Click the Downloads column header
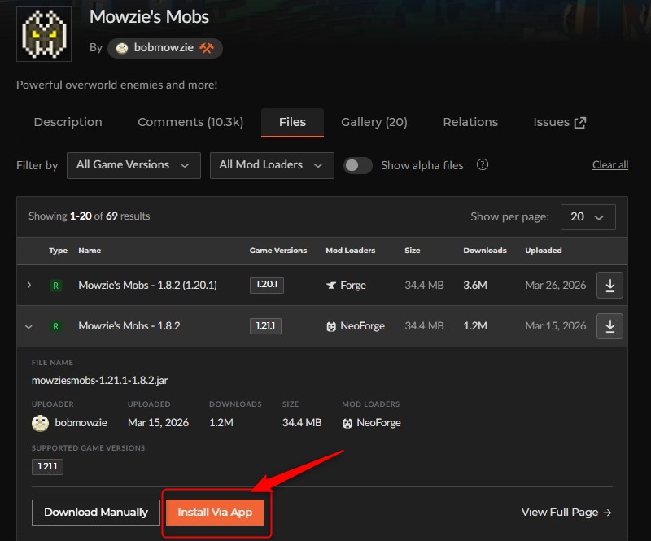This screenshot has height=541, width=651. 485,251
